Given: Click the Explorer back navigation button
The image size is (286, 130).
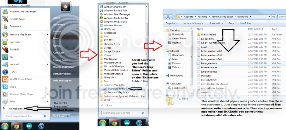Looking at the screenshot, I should point(166,17).
